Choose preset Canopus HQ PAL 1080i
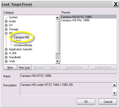Screen dimensions: 120x108 (x=88, y=20)
